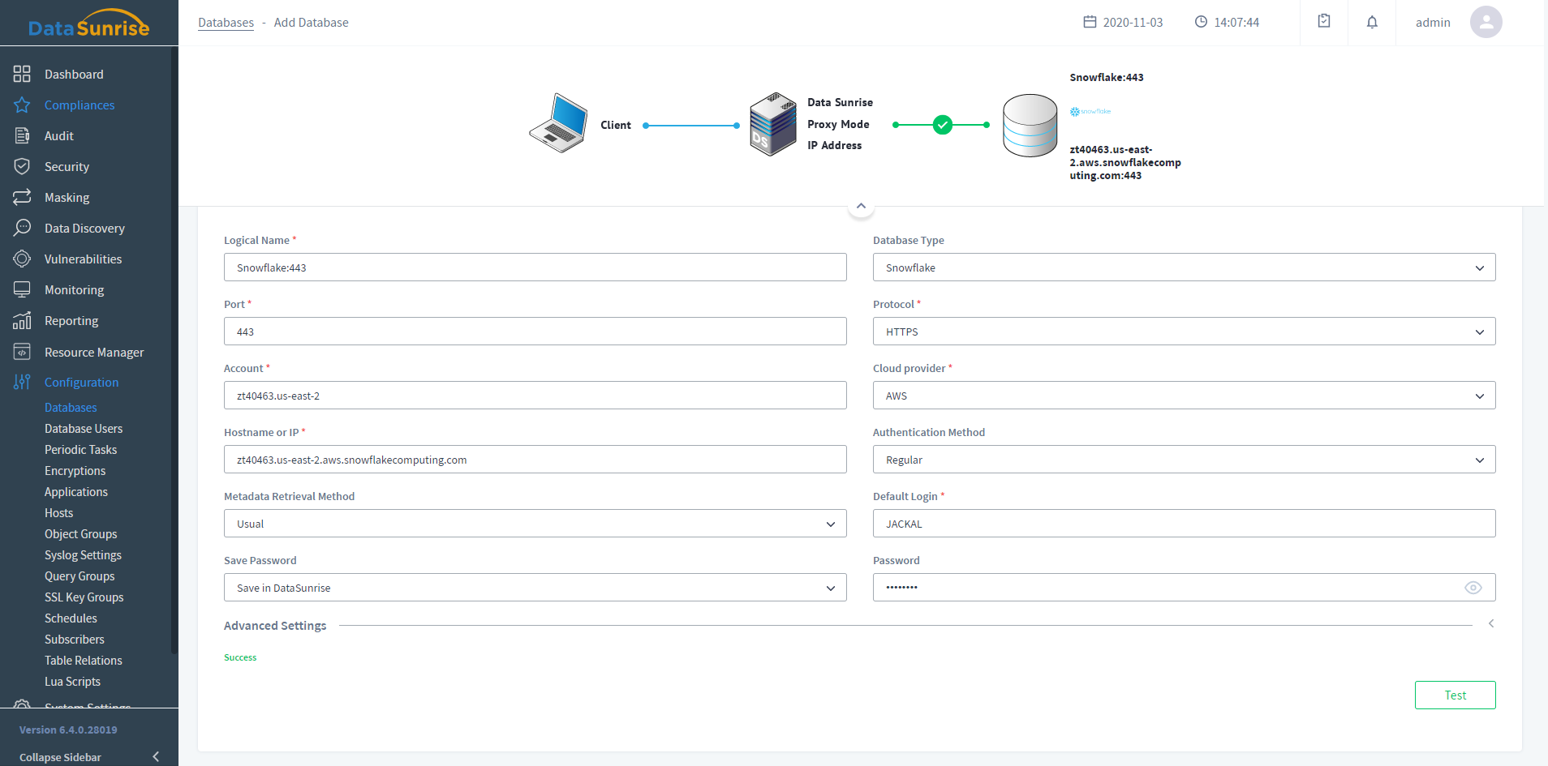Open SSL Key Groups menu item
The width and height of the screenshot is (1548, 766).
pos(84,597)
